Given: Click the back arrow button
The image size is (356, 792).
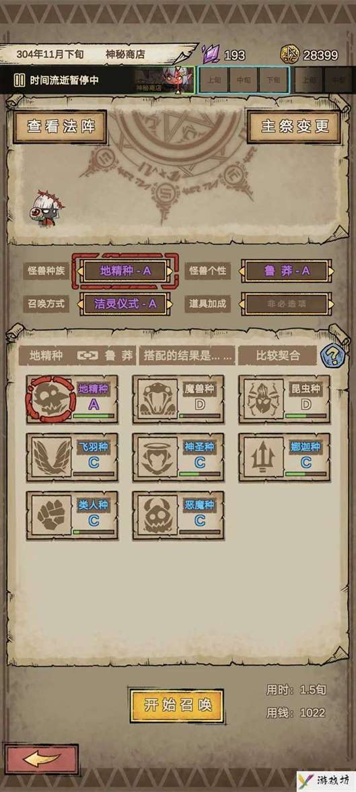Looking at the screenshot, I should (x=42, y=759).
